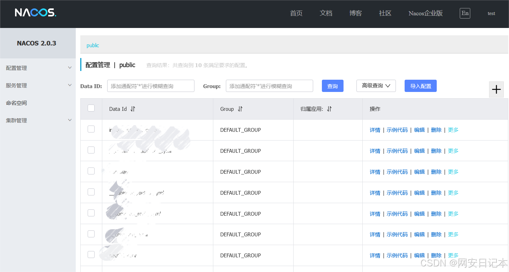Open 示例代码 for the third row
The width and height of the screenshot is (509, 272).
pyautogui.click(x=397, y=172)
